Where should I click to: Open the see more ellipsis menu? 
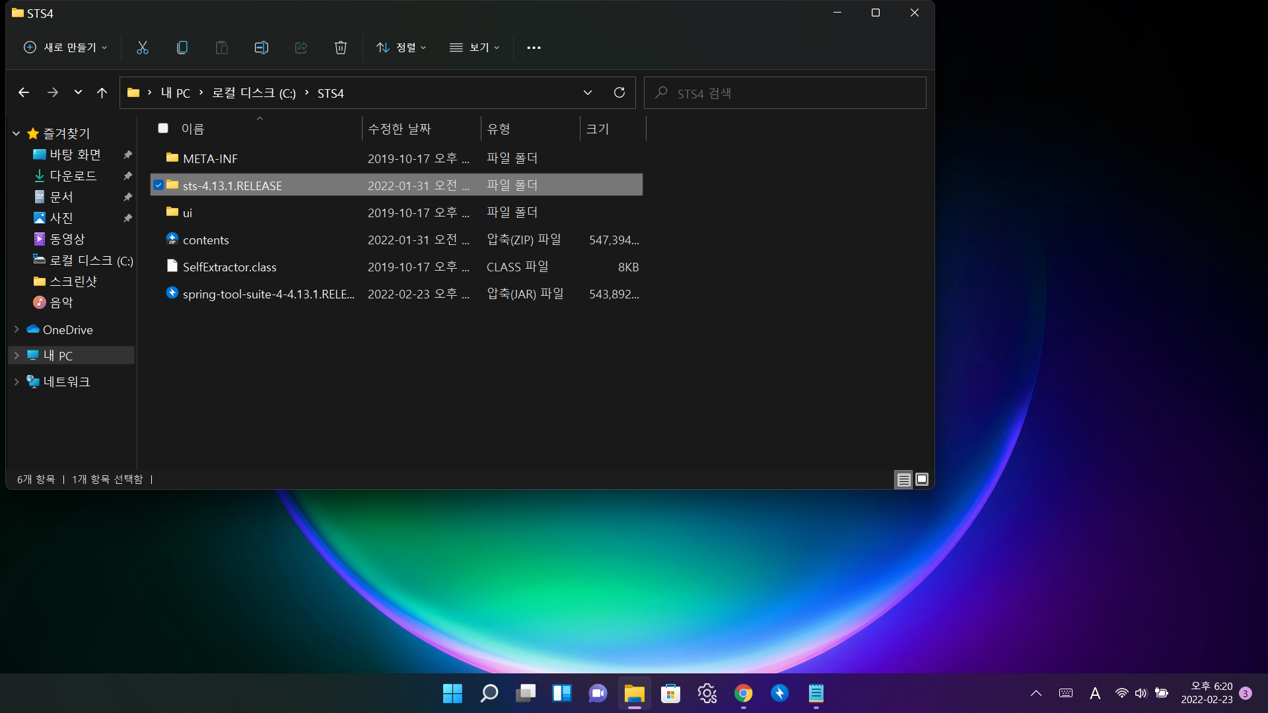(x=534, y=48)
